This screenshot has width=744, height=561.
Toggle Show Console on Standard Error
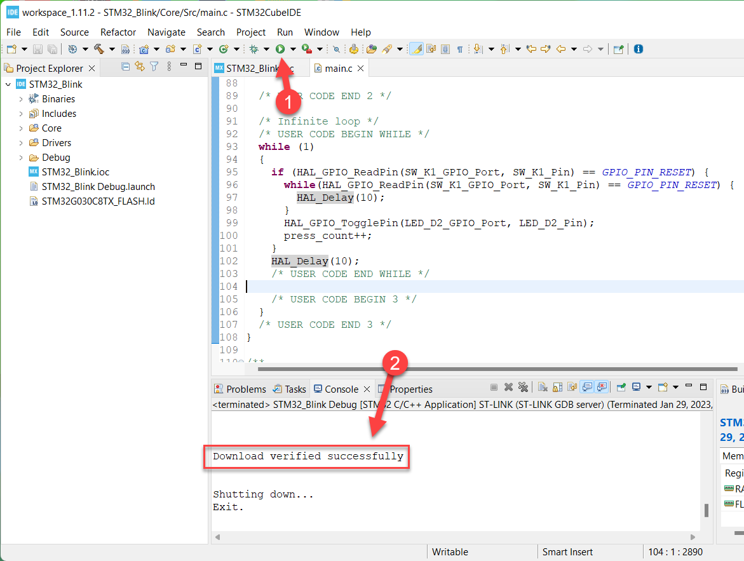coord(602,388)
